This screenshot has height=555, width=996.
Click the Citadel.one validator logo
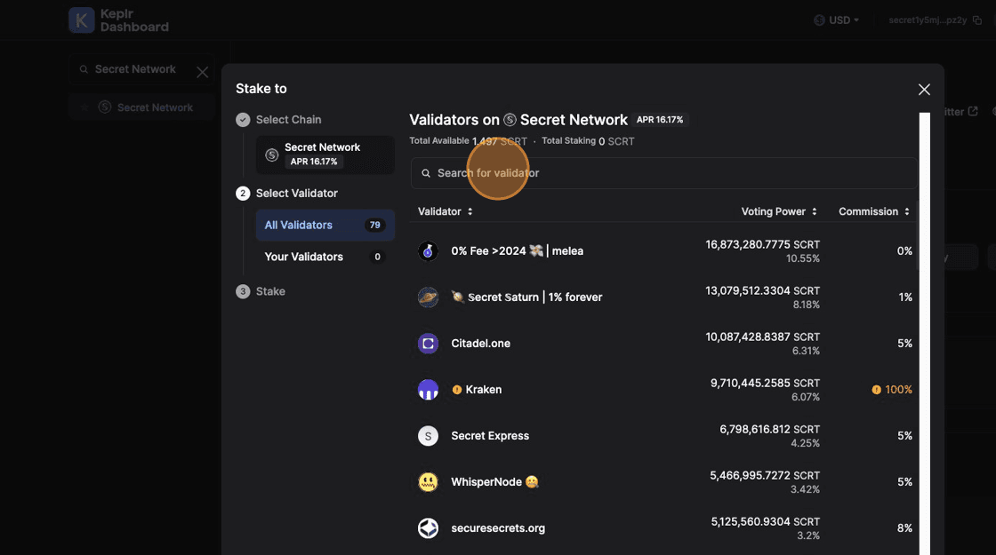428,344
